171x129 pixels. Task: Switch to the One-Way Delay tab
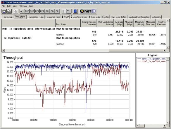(x=79, y=17)
